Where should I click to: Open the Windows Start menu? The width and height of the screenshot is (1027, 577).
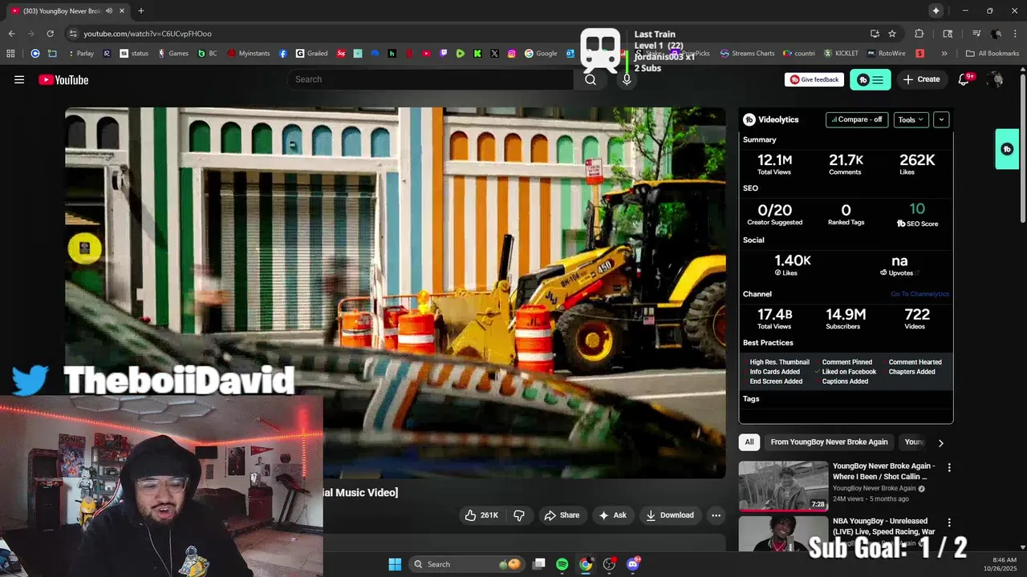click(395, 564)
